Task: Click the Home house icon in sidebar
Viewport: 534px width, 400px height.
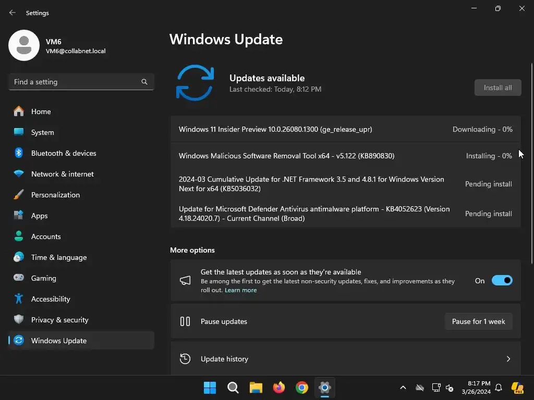Action: point(19,111)
